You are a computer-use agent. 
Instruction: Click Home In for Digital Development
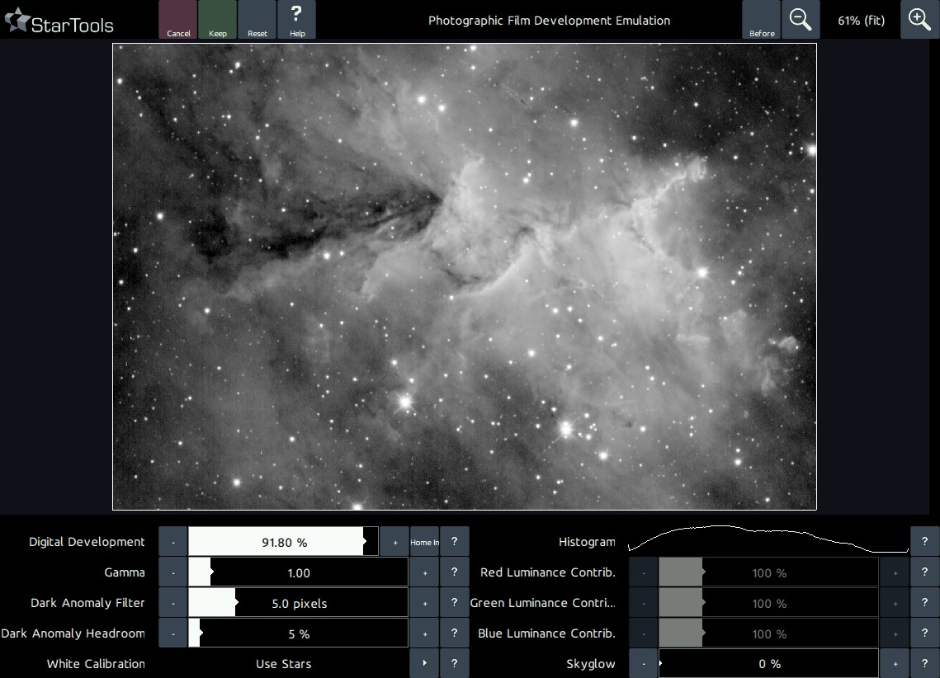coord(424,542)
